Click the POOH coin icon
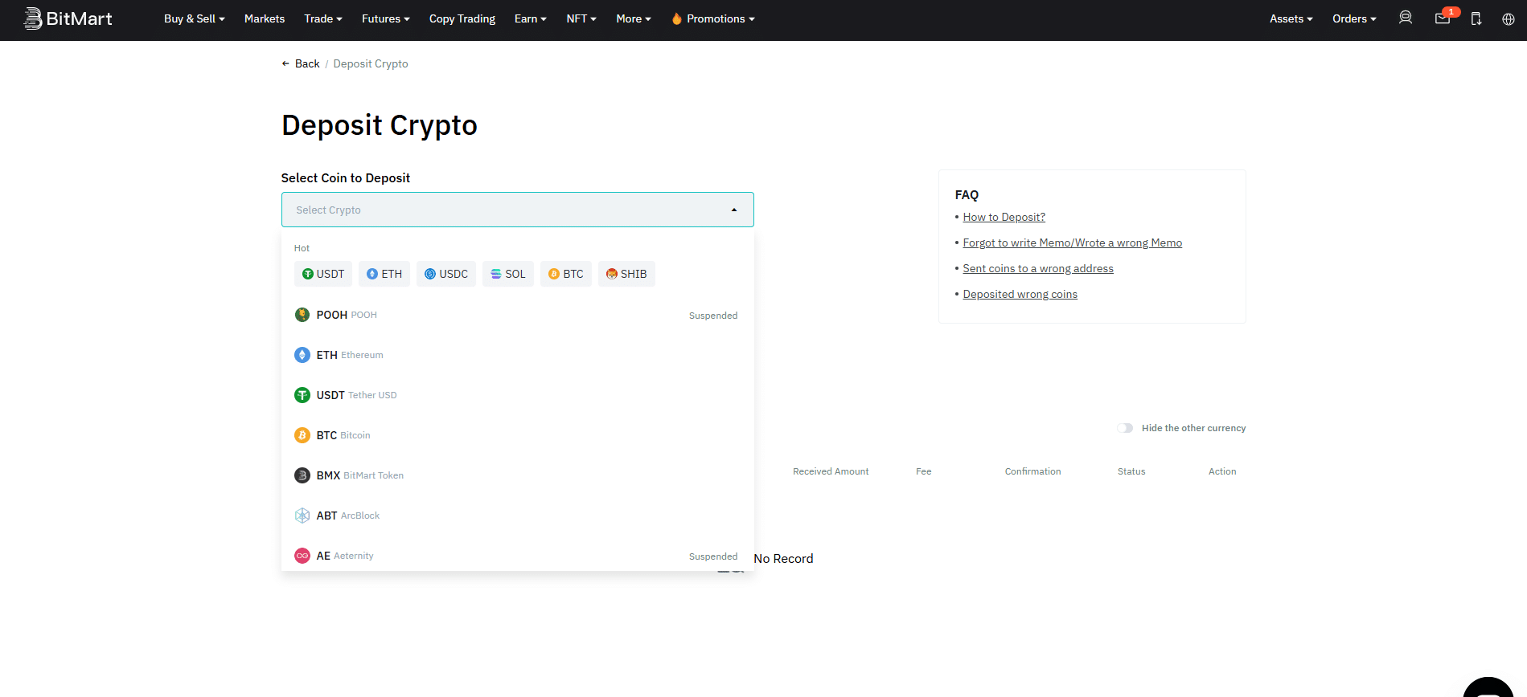 (302, 315)
